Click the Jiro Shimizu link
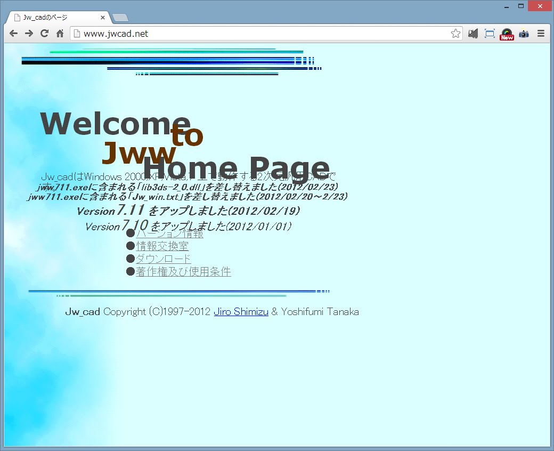The height and width of the screenshot is (451, 554). [241, 312]
